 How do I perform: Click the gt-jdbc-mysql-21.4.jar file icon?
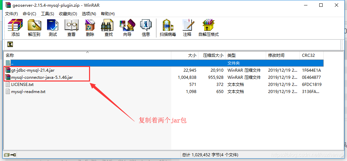tap(8, 70)
